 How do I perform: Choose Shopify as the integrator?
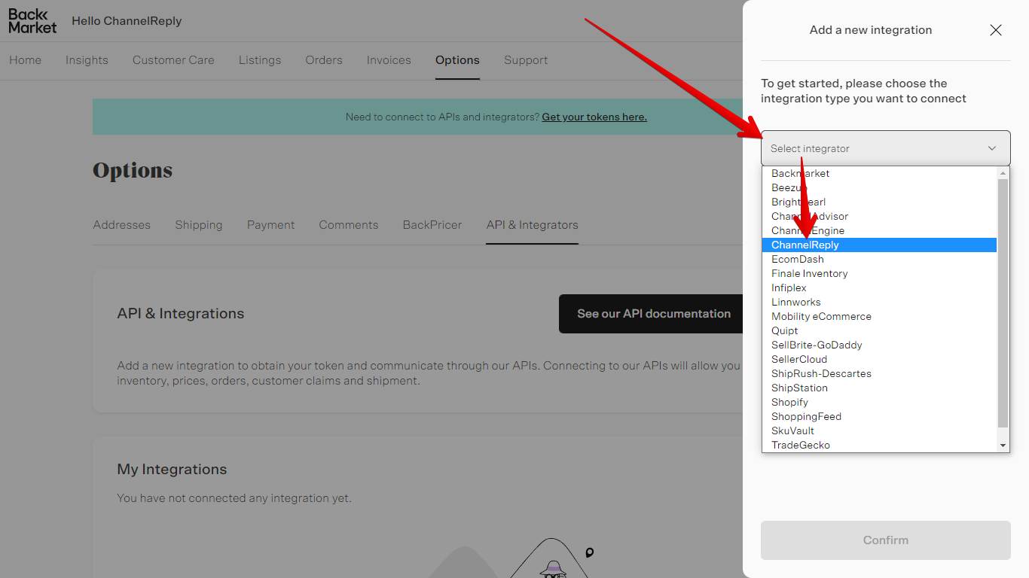[x=879, y=402]
